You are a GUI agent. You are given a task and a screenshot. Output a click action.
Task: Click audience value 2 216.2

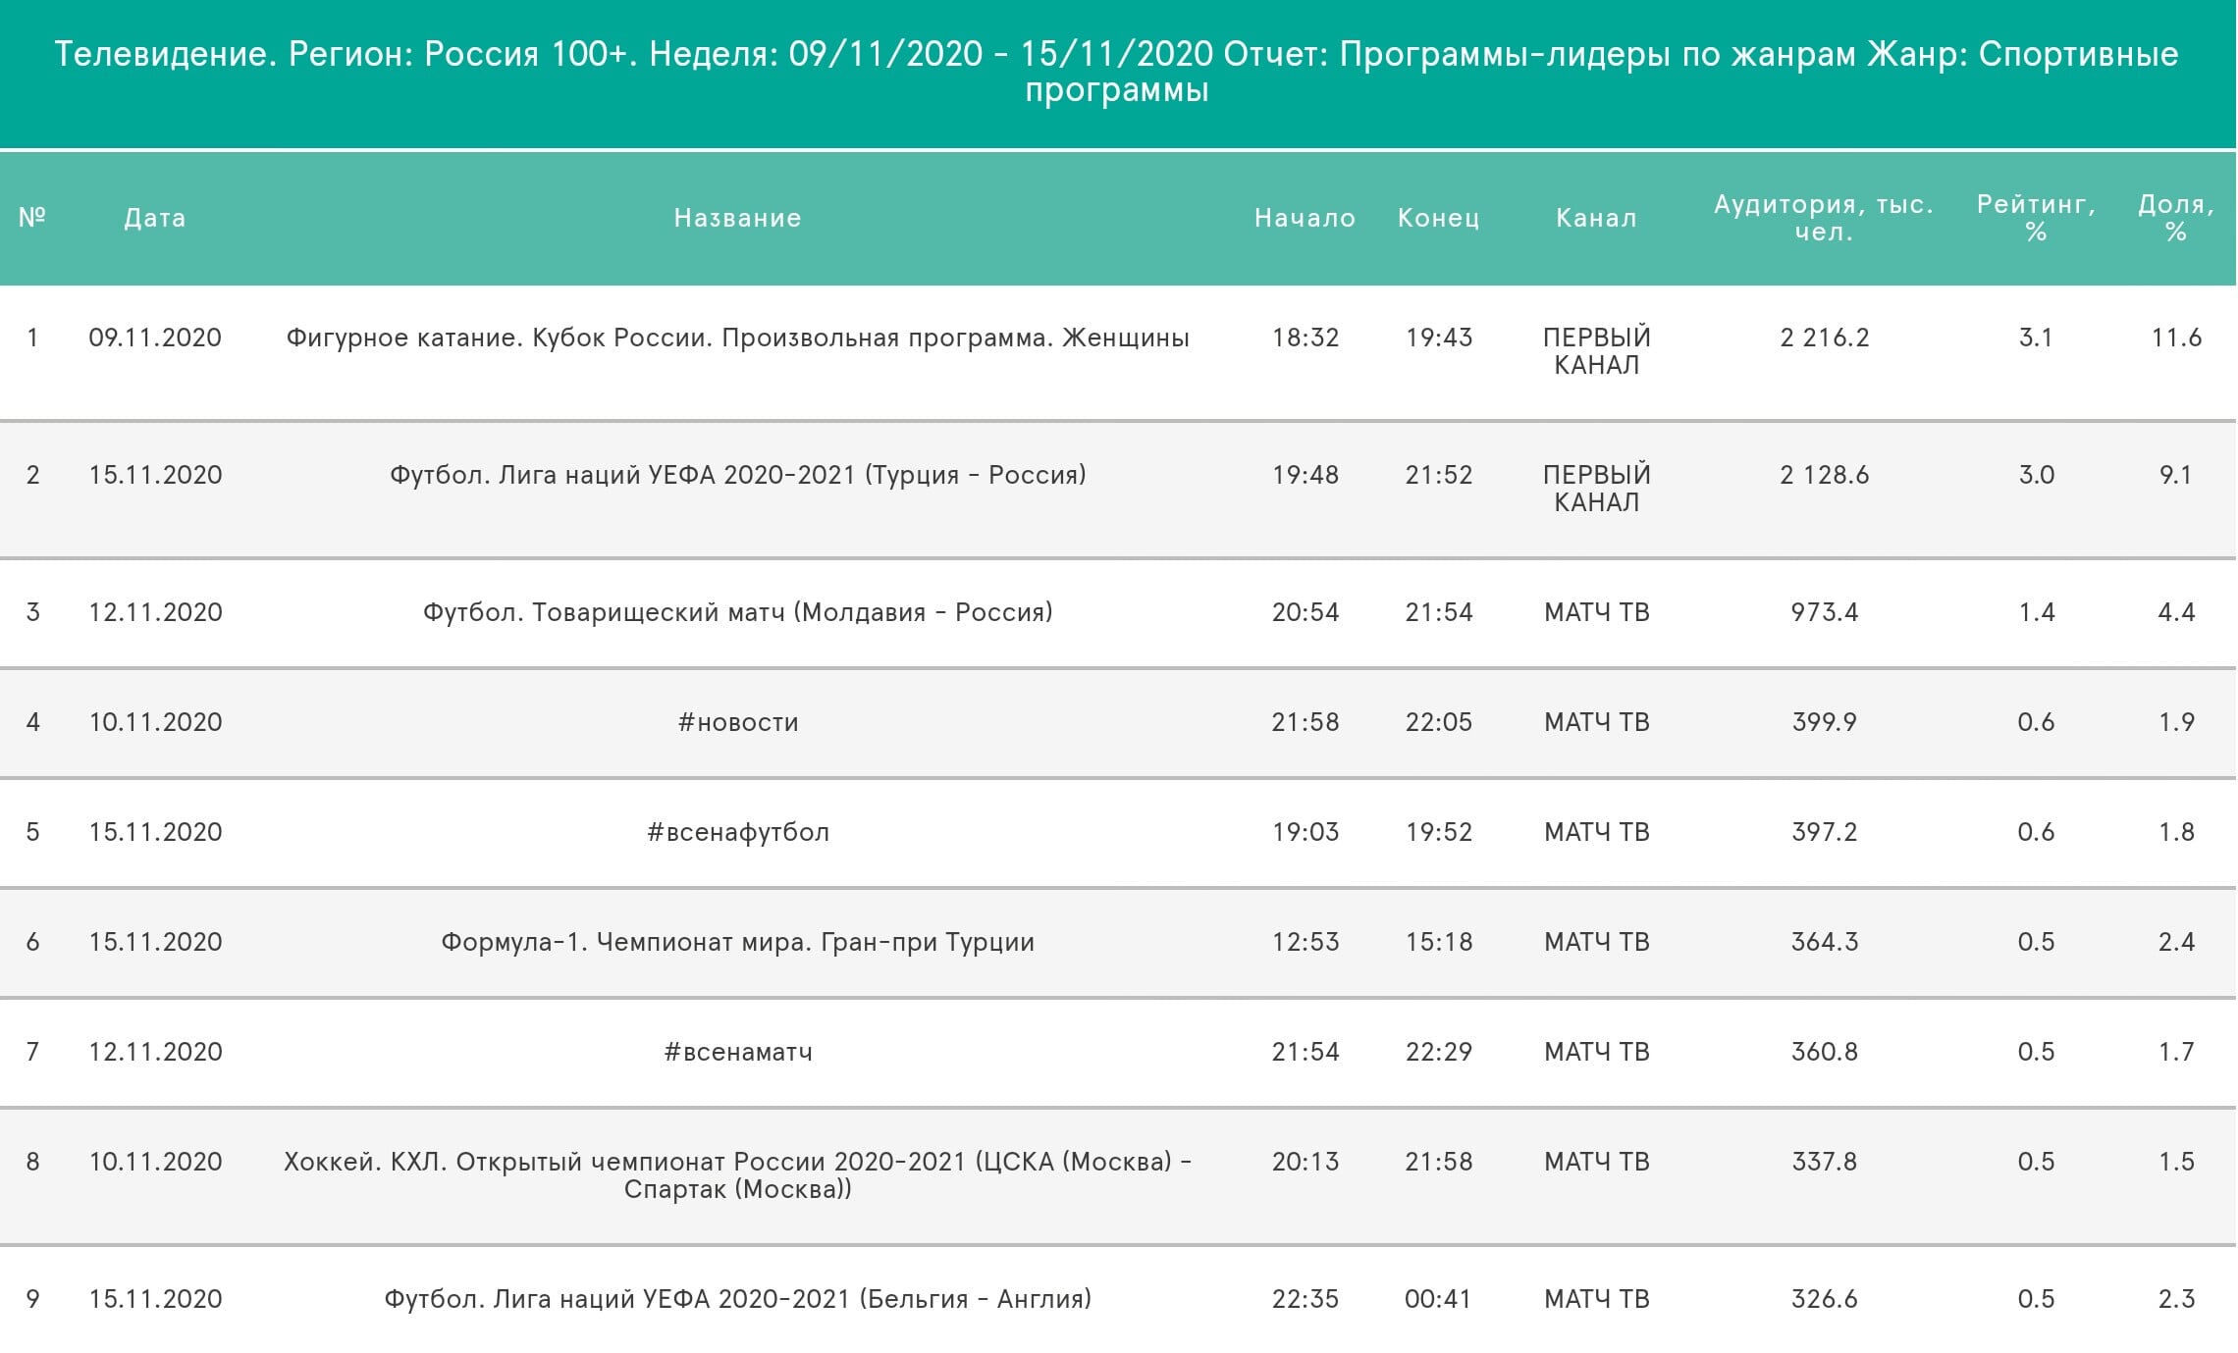pos(1825,338)
